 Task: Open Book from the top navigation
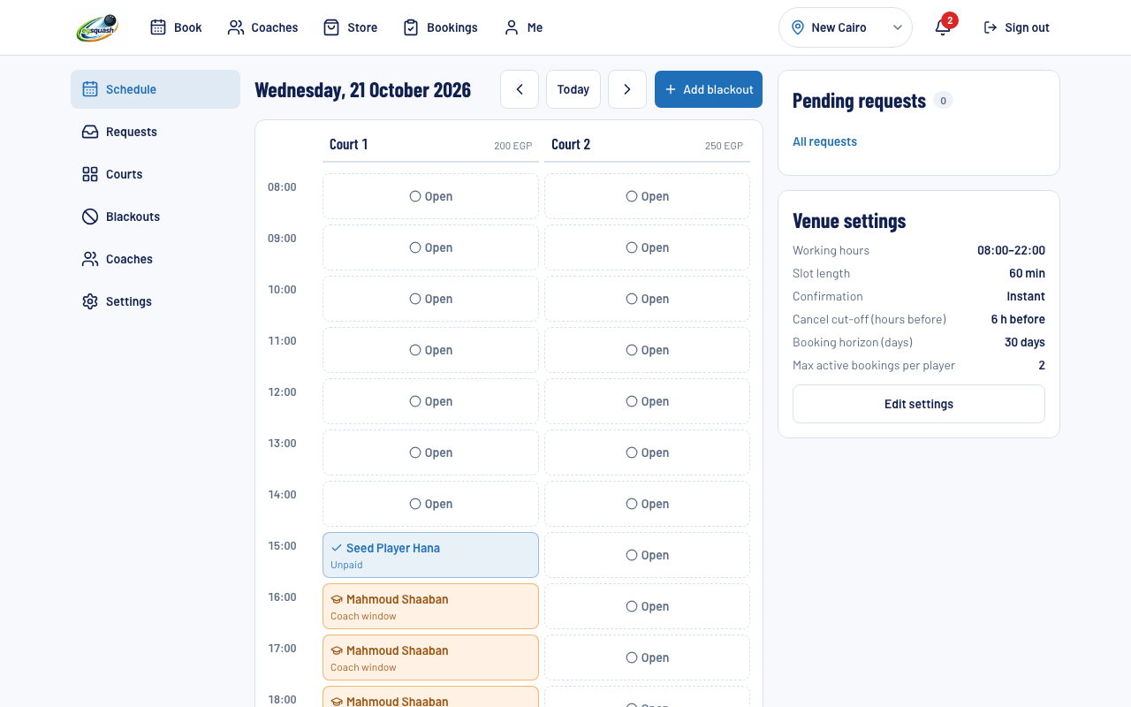click(x=176, y=27)
